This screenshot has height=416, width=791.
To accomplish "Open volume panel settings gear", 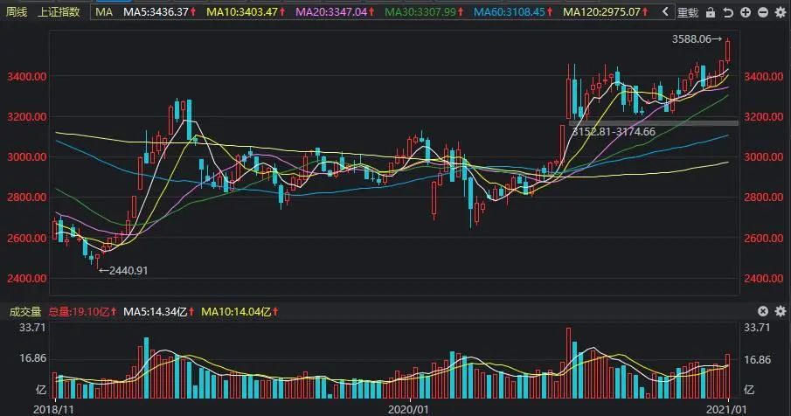I will pos(781,311).
